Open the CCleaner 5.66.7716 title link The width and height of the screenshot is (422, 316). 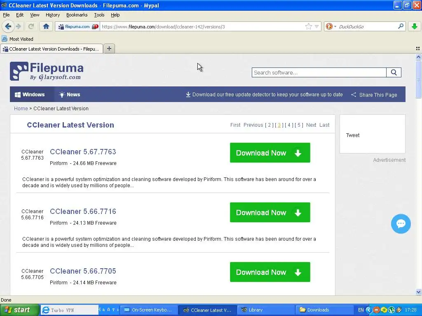pyautogui.click(x=83, y=211)
